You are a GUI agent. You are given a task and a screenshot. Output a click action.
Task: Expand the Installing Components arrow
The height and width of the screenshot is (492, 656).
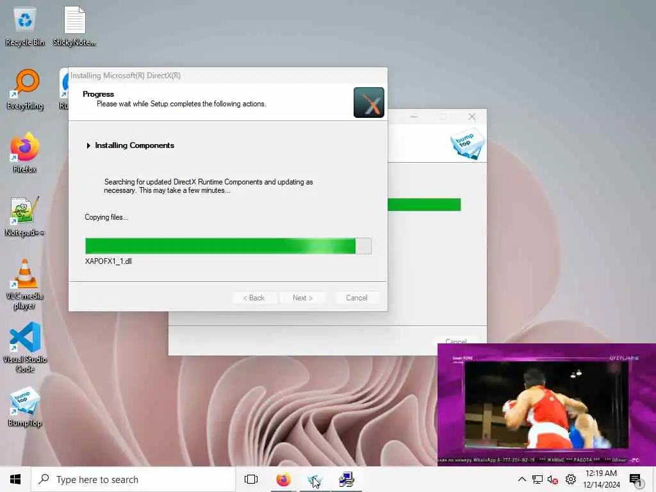tap(88, 145)
